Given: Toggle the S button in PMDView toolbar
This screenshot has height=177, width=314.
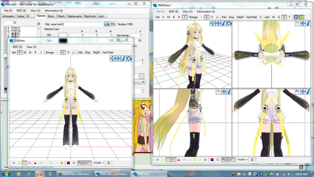Looking at the screenshot, I should coord(284,17).
